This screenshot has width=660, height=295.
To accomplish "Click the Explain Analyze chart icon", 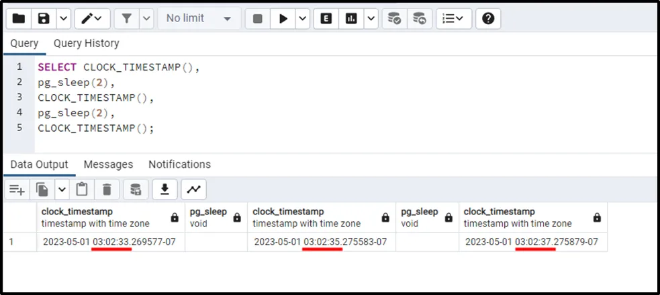I will pyautogui.click(x=350, y=19).
